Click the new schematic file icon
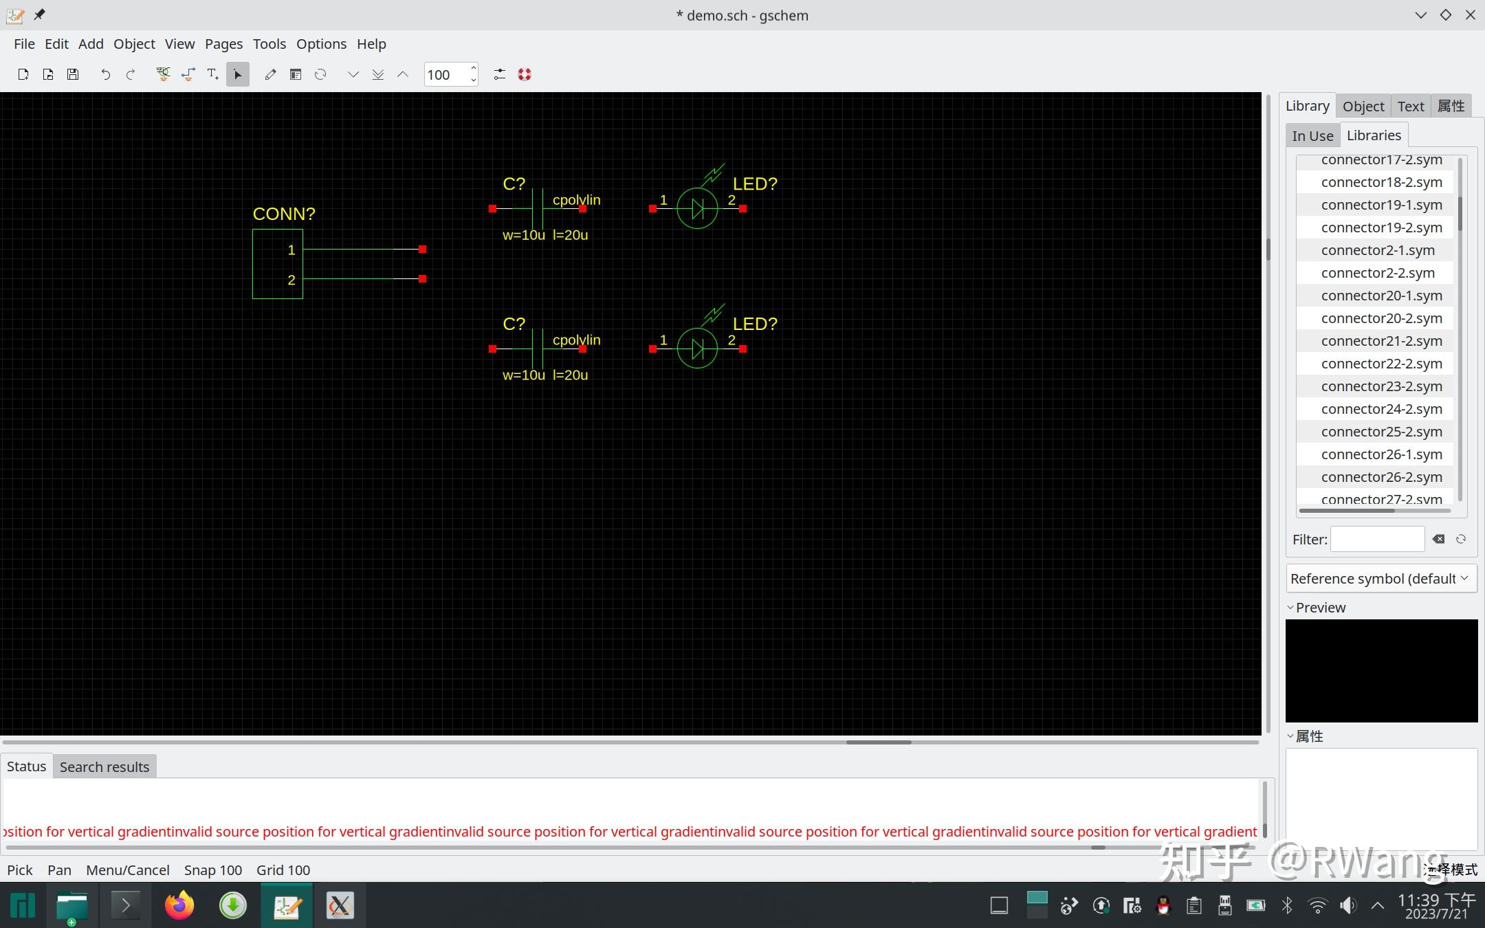The height and width of the screenshot is (928, 1485). click(23, 74)
